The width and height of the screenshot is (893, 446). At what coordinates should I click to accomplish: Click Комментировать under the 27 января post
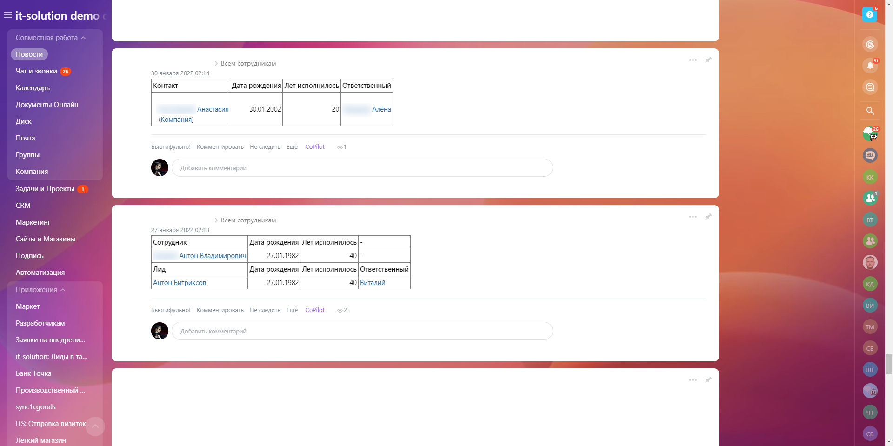pos(220,310)
